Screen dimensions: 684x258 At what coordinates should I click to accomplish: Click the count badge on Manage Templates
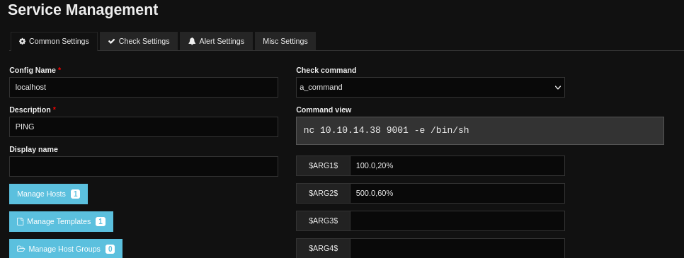tap(101, 221)
